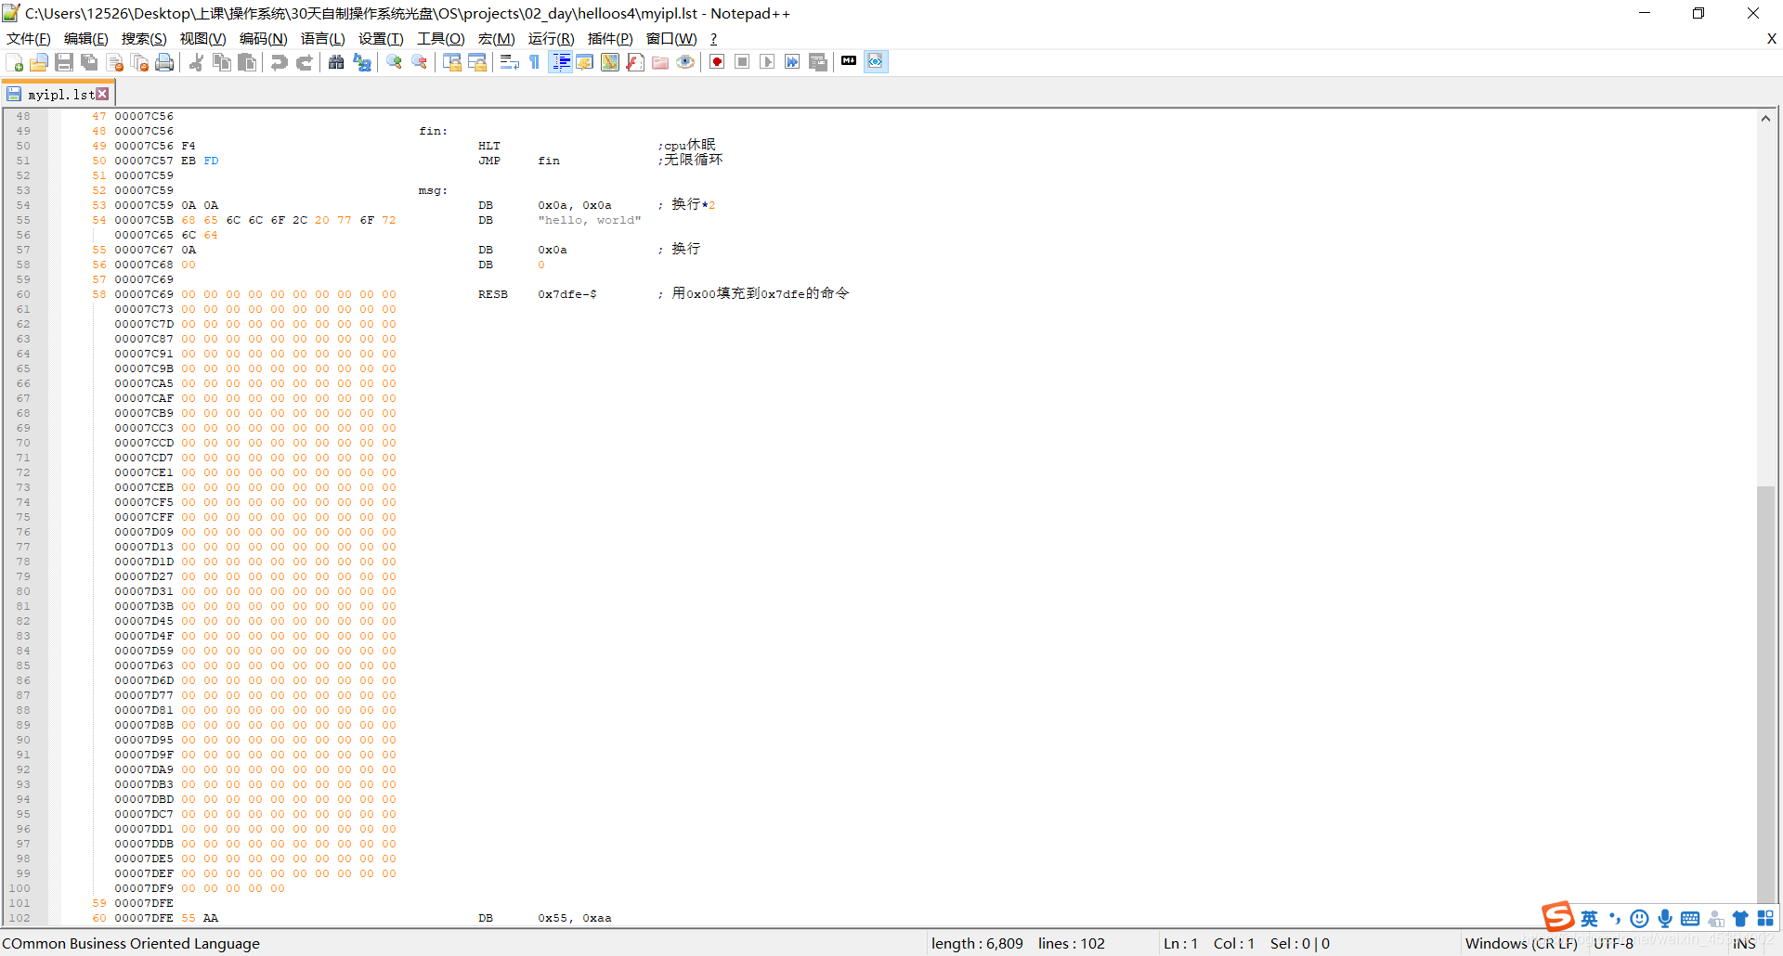Cut selection with the scissors icon
Screen dimensions: 1783x956
pyautogui.click(x=197, y=62)
